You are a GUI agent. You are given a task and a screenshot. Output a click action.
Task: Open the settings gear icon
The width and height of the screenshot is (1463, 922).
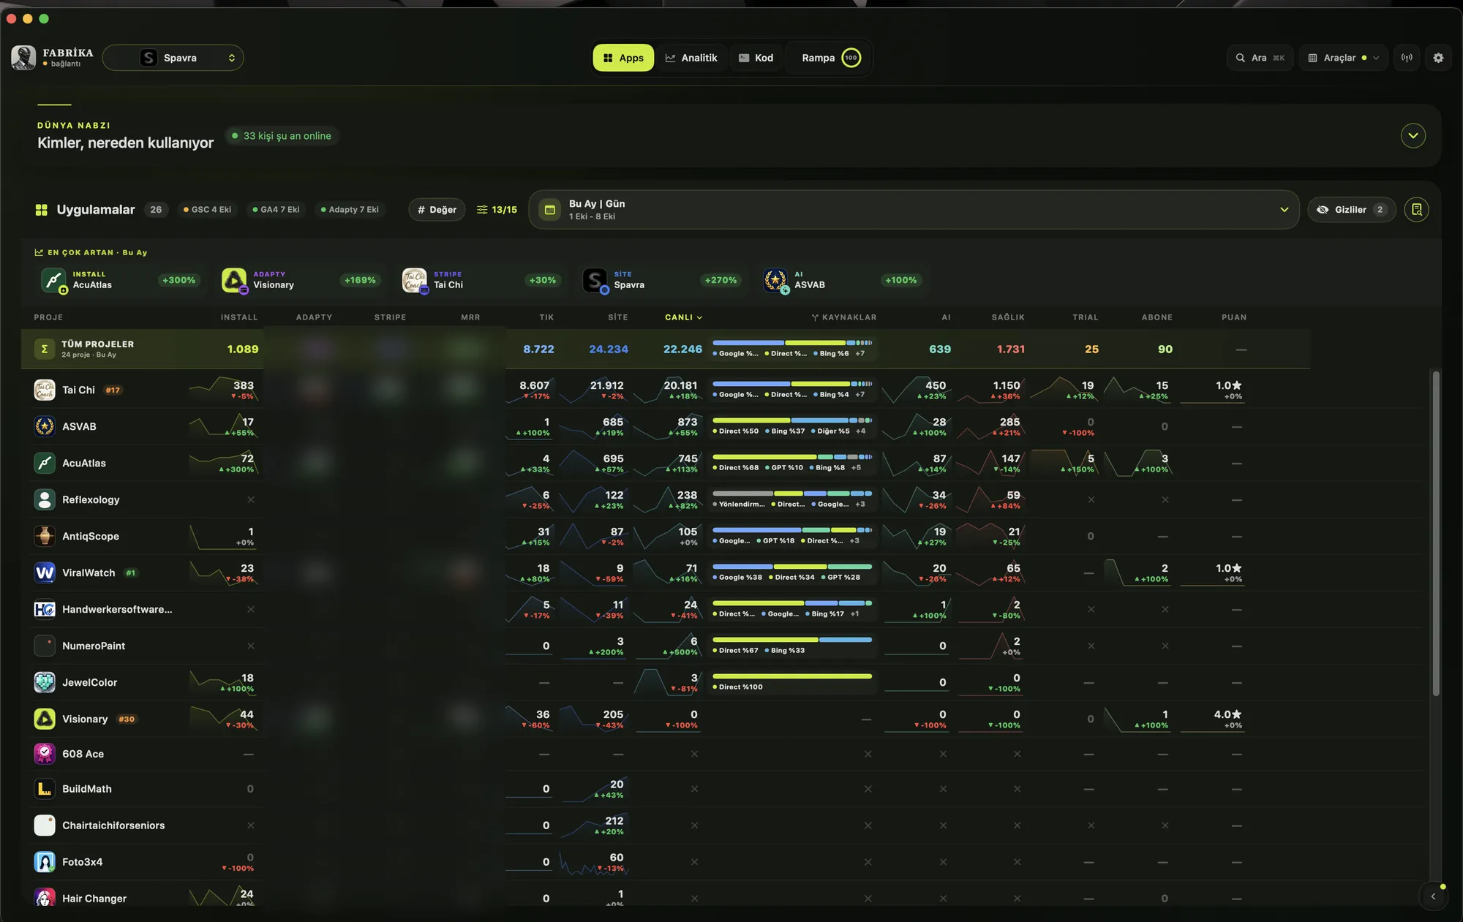pos(1438,58)
